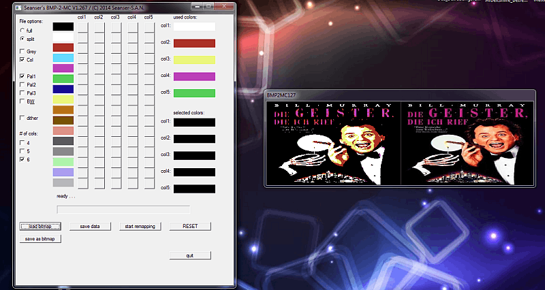Viewport: 545px width, 290px height.
Task: Tick the BW checkbox
Action: tap(22, 101)
